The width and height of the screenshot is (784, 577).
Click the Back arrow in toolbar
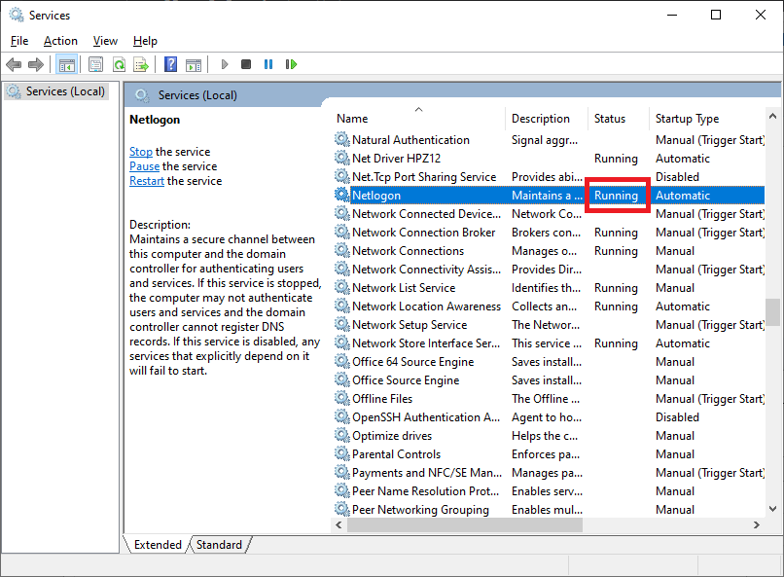click(14, 64)
